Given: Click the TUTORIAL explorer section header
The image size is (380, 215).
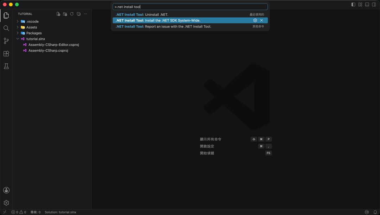Looking at the screenshot, I should coord(25,14).
